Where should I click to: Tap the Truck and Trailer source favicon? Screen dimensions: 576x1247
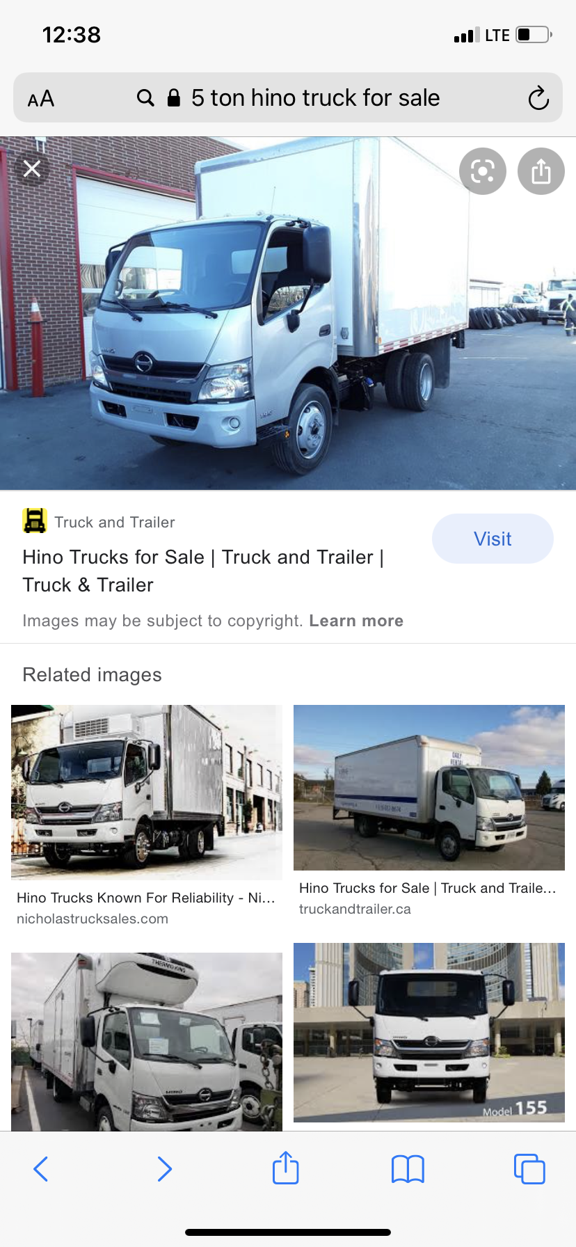point(35,521)
